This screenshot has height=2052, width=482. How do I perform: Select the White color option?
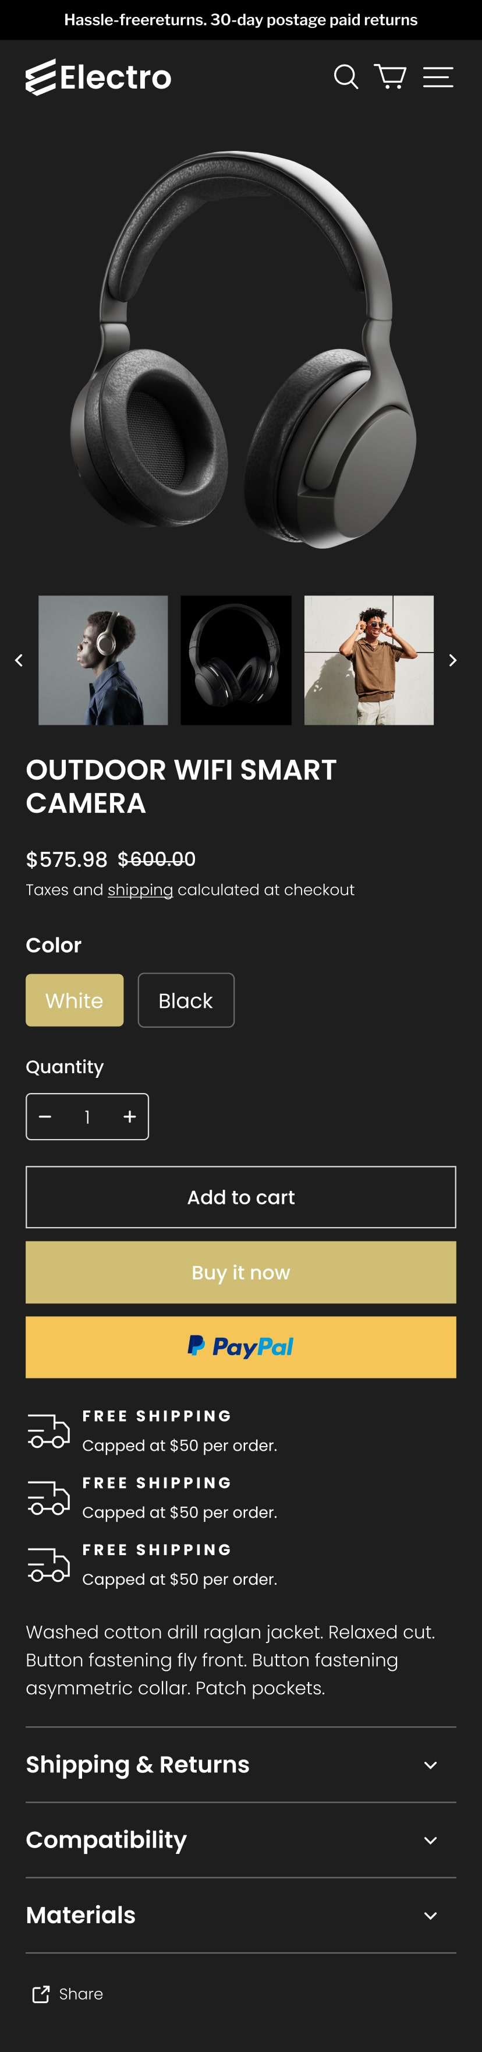click(x=75, y=1000)
